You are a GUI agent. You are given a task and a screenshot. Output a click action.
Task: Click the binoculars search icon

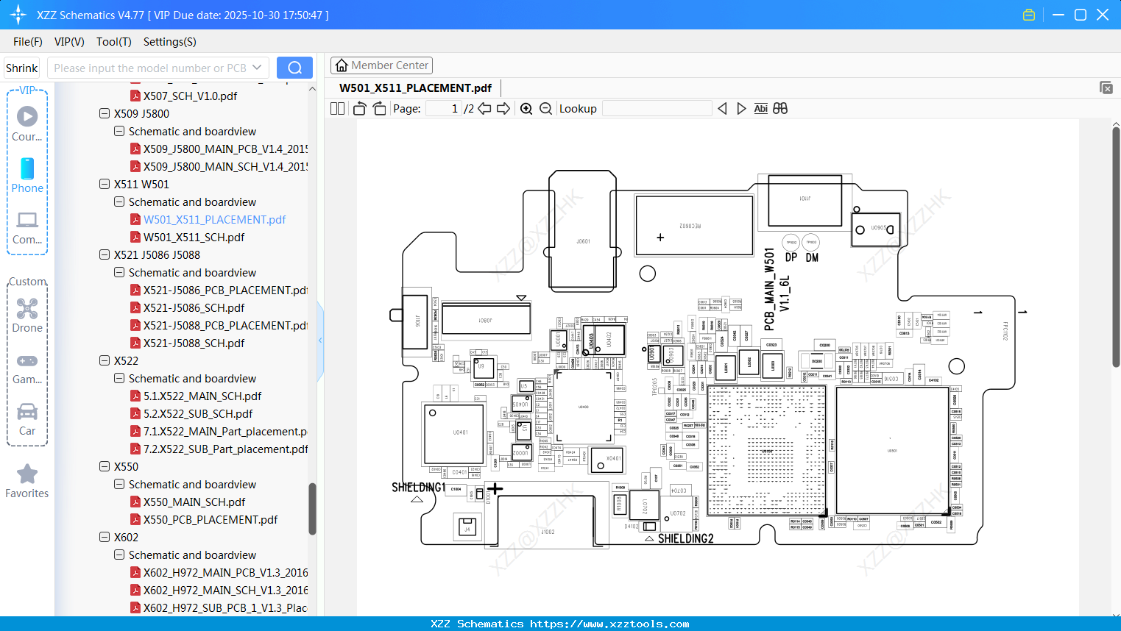pos(780,109)
